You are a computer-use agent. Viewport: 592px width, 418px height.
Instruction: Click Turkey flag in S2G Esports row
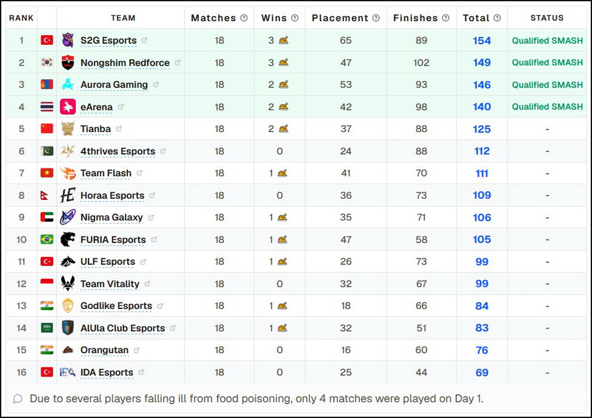(47, 40)
